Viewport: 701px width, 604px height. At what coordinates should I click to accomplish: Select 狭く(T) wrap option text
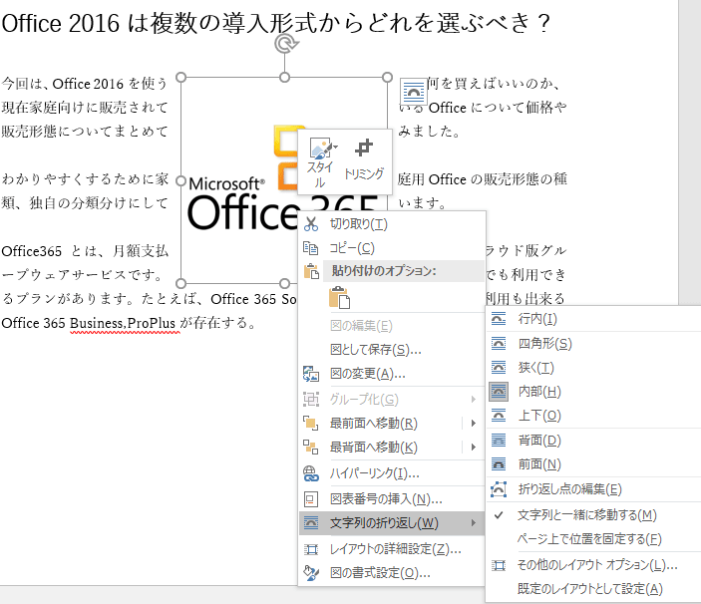[536, 367]
